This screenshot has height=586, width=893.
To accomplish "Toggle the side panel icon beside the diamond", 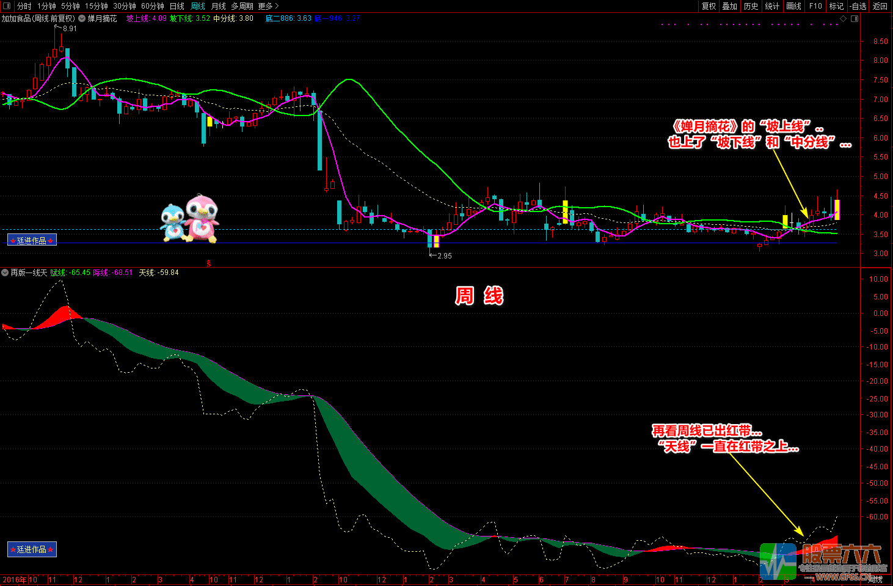I will point(855,19).
